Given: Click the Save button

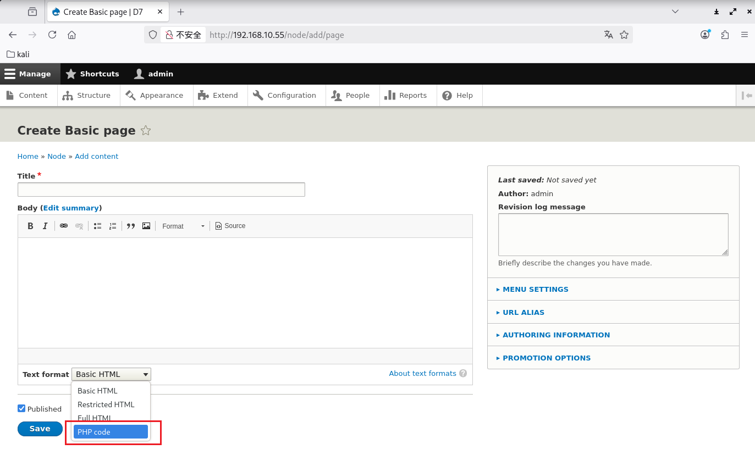Looking at the screenshot, I should (40, 429).
